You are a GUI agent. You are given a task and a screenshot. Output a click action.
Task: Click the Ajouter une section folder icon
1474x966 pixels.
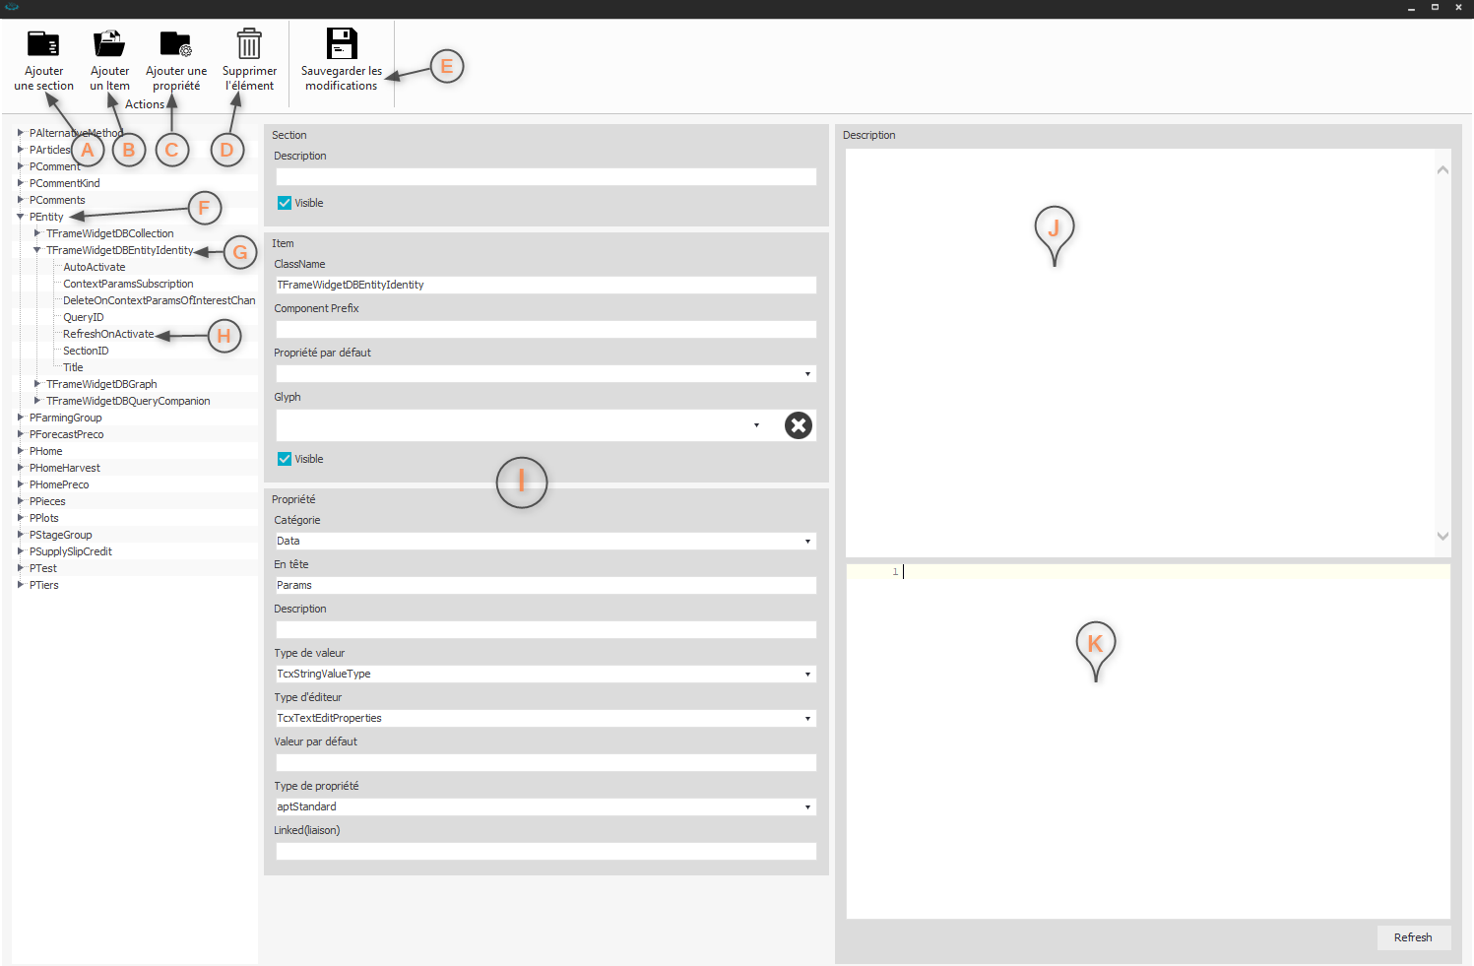tap(43, 44)
